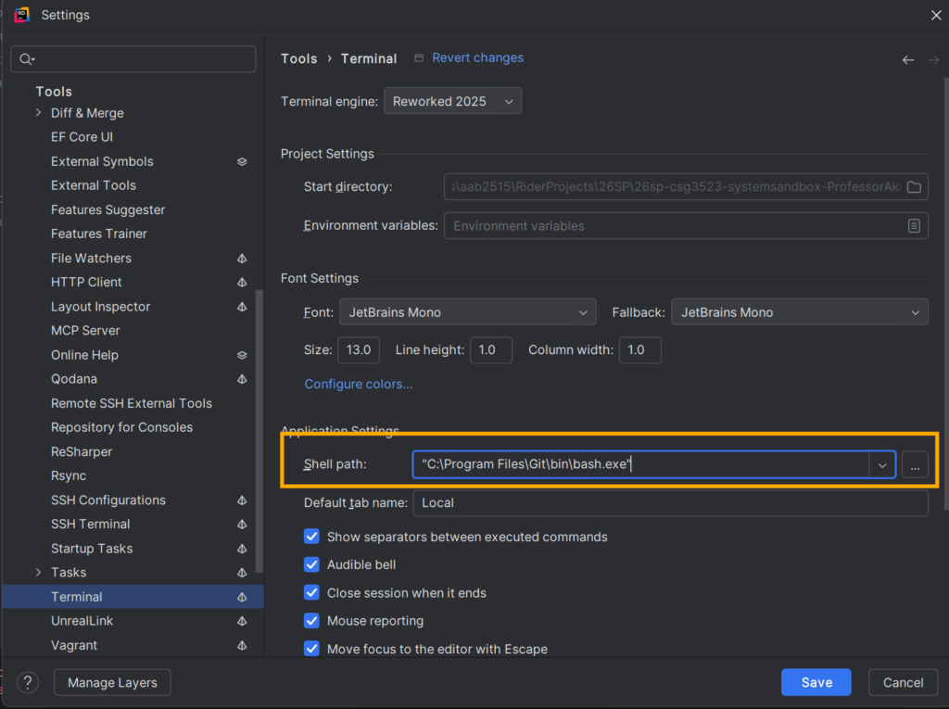Select the Tools category heading
The width and height of the screenshot is (949, 709).
click(x=54, y=92)
